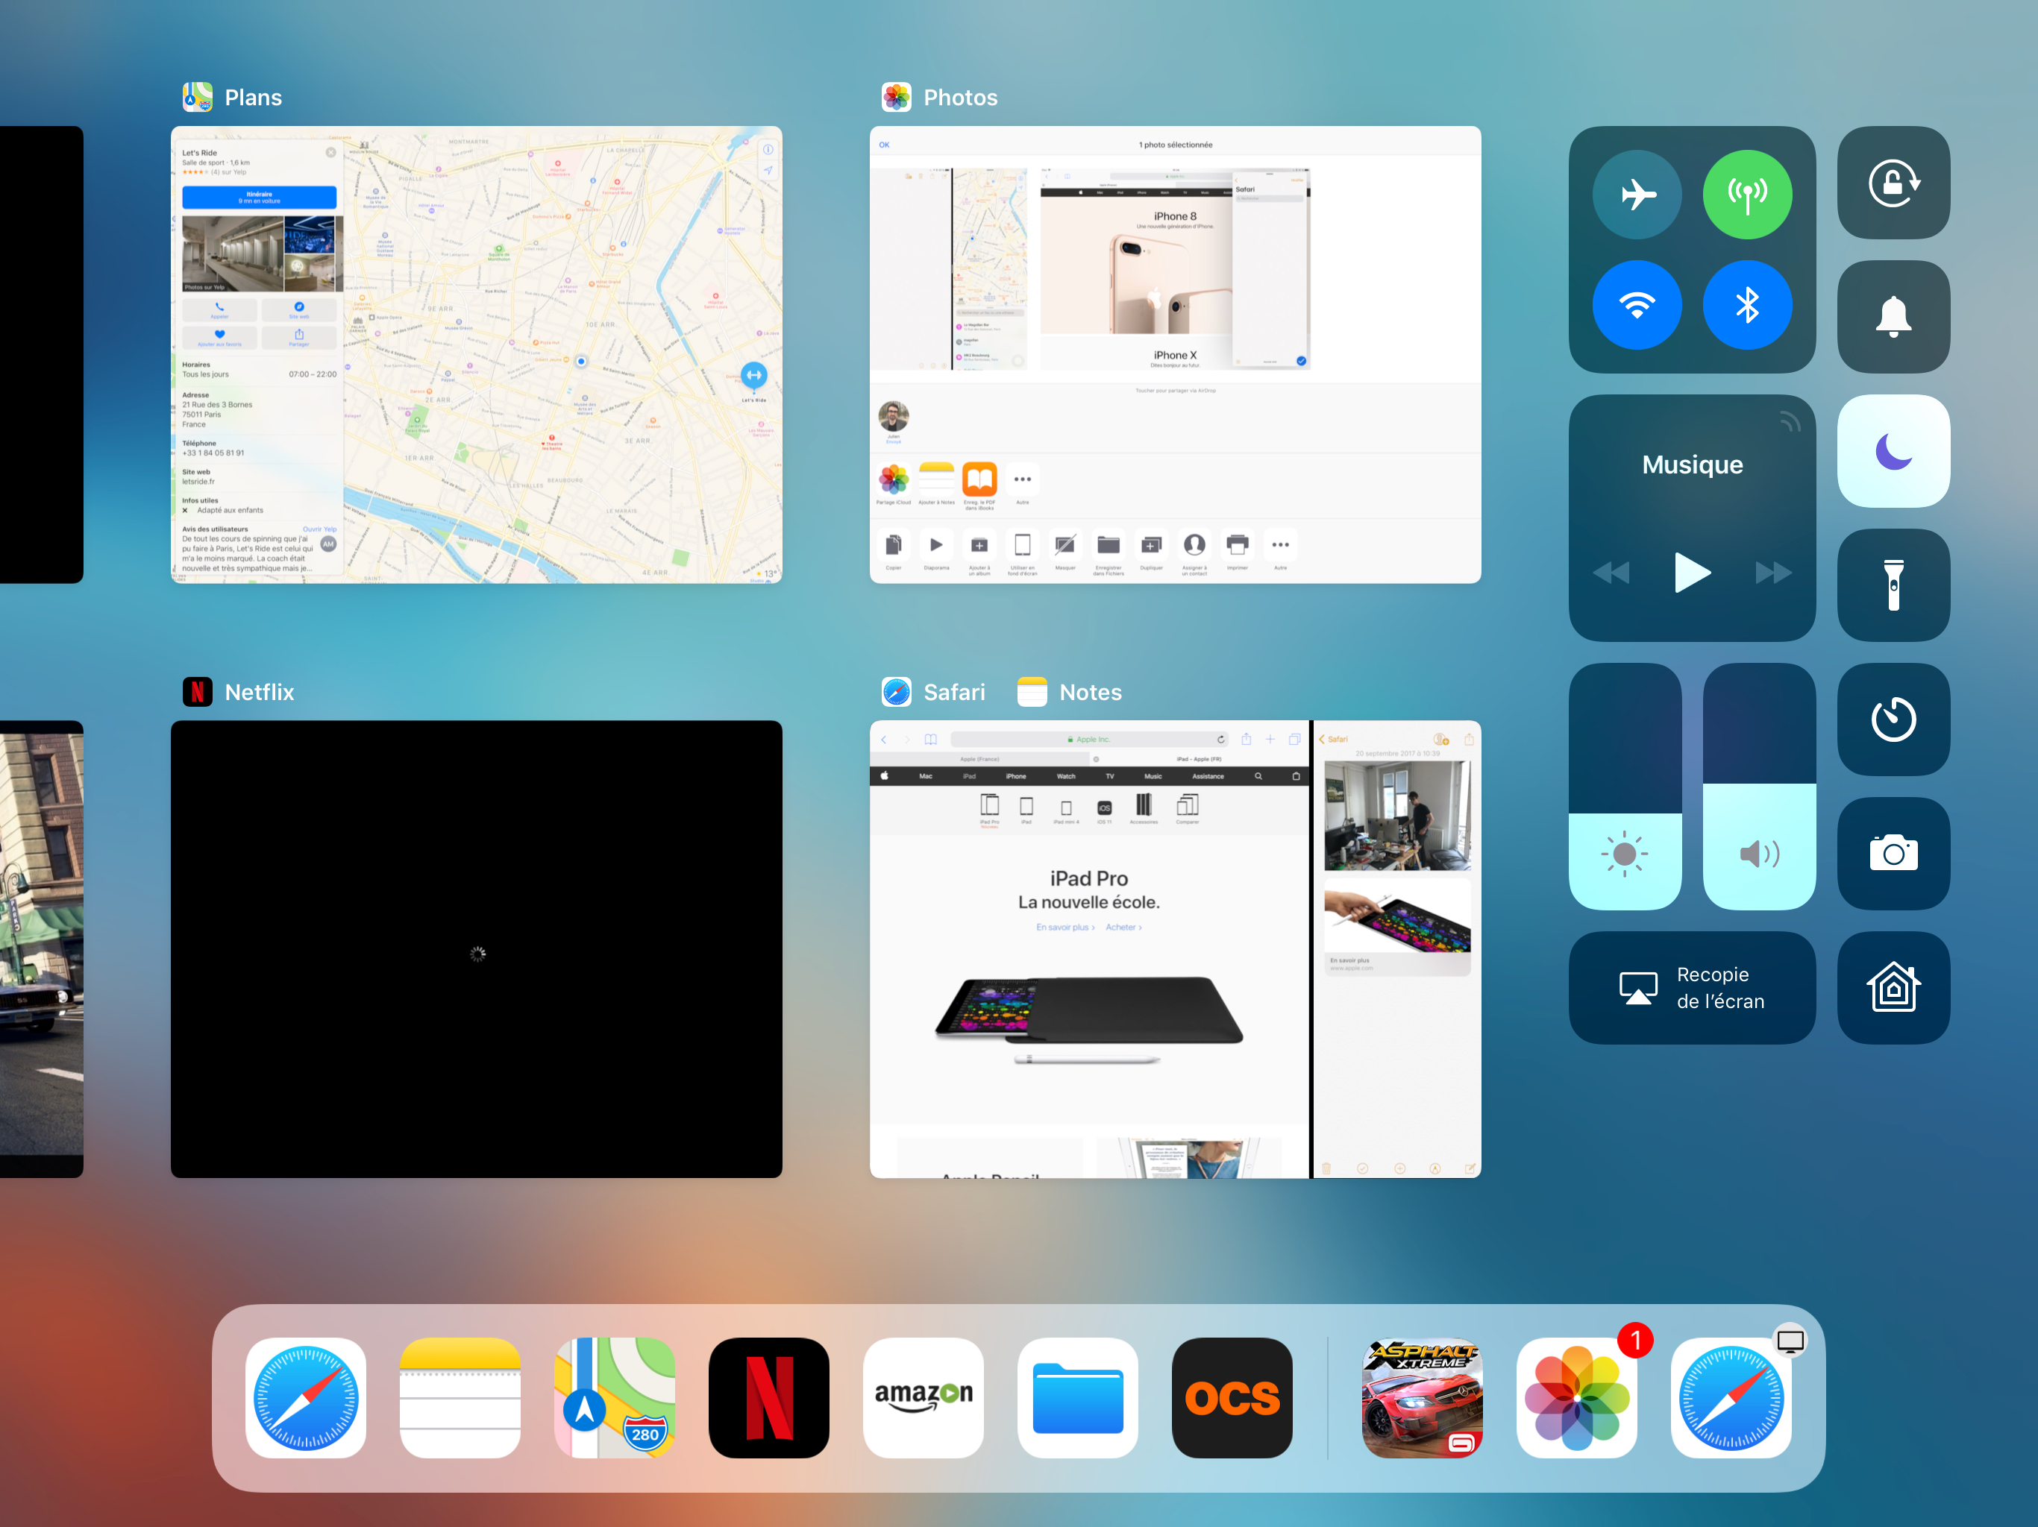
Task: Turn on the flashlight
Action: click(x=1893, y=585)
